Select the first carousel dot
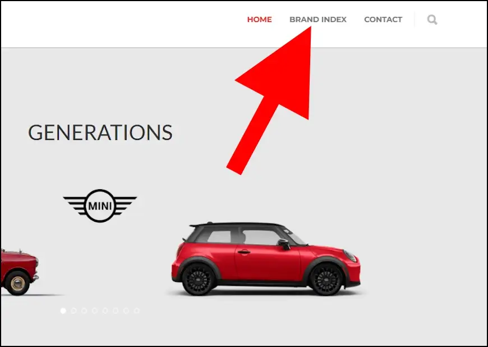The height and width of the screenshot is (347, 488). click(x=63, y=311)
